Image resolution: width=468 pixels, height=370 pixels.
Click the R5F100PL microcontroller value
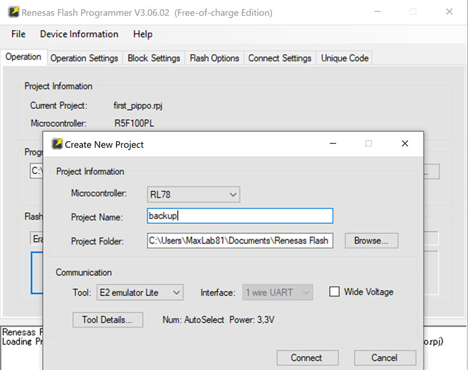pos(134,123)
